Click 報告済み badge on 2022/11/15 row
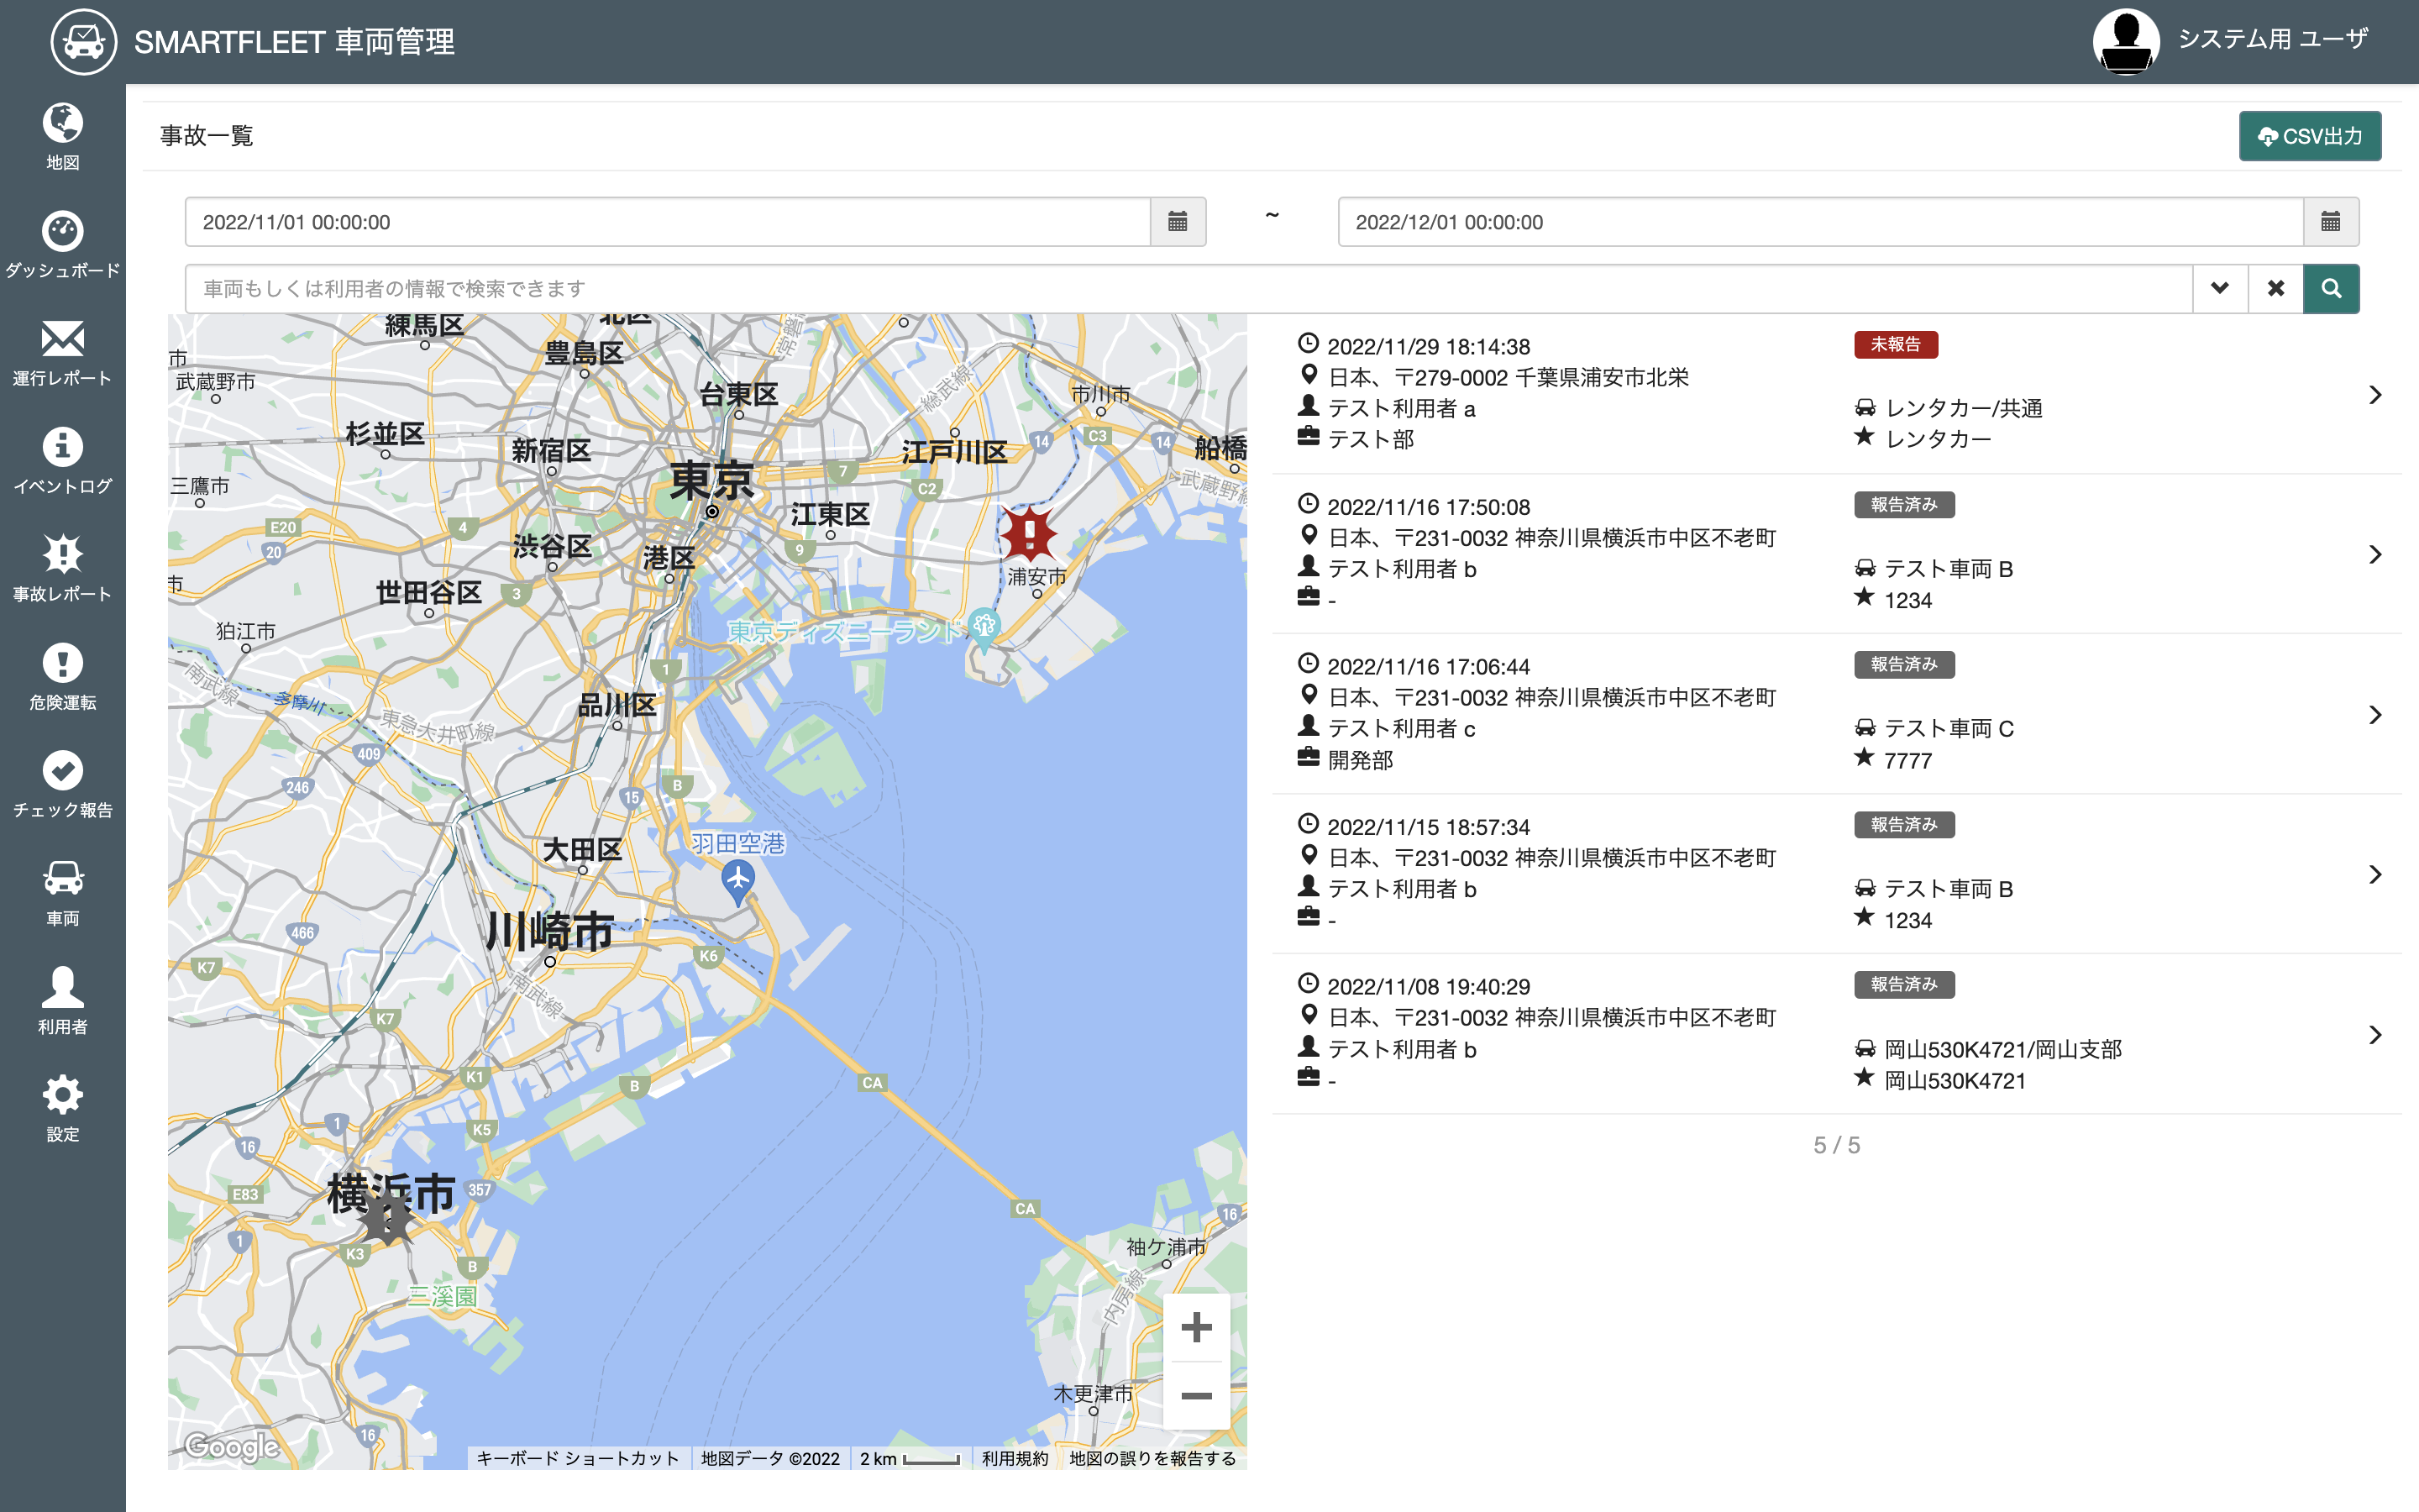The height and width of the screenshot is (1512, 2419). 1904,824
